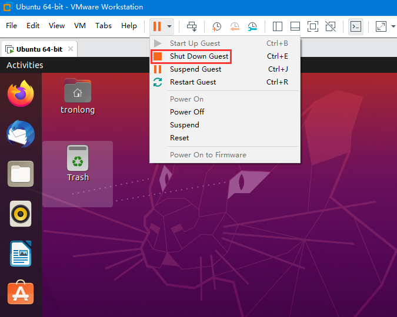Viewport: 397px width, 317px height.
Task: Expand the stretch guest dropdown arrow
Action: [393, 26]
